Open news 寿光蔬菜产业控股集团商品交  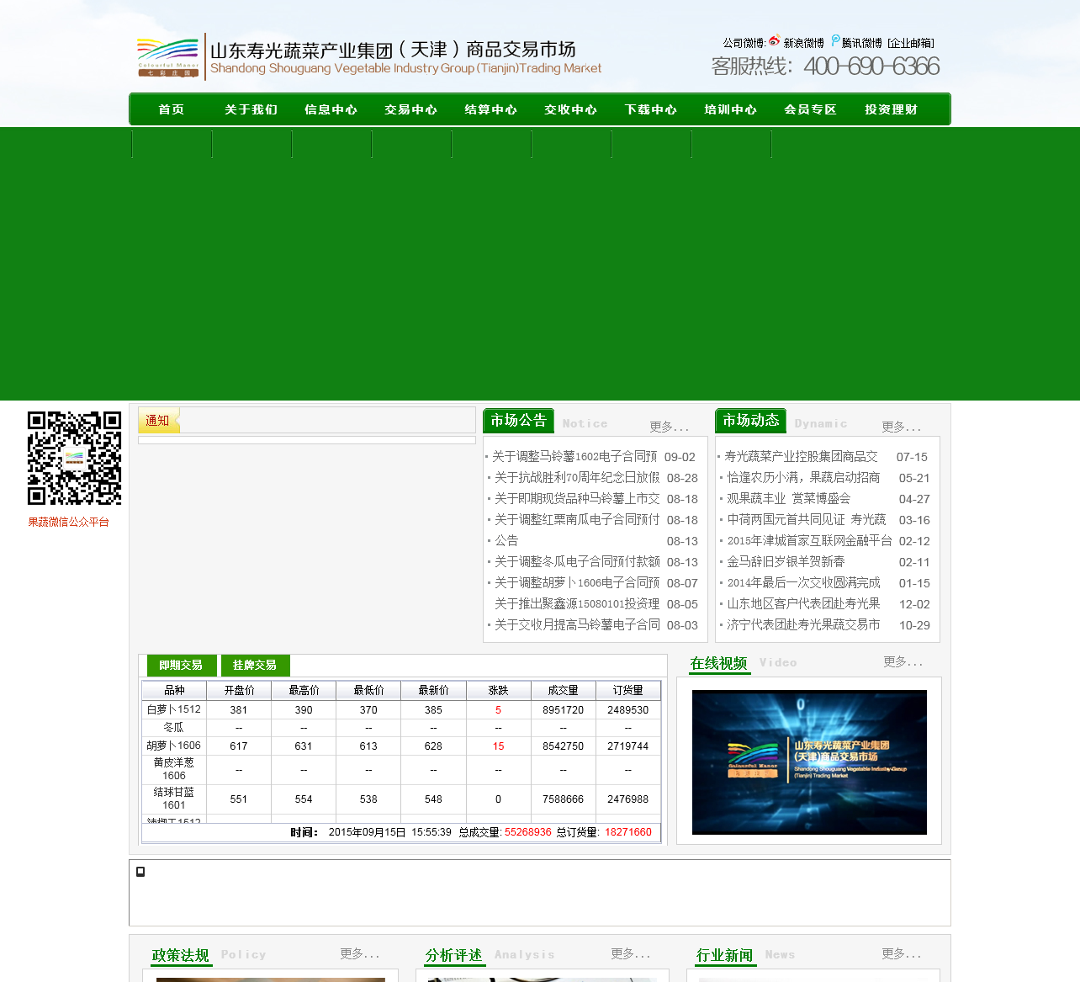click(x=801, y=457)
